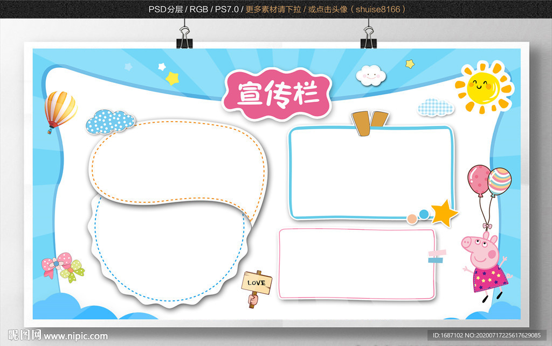Click inside the blue bordered rectangle frame
The image size is (552, 346).
coord(371,172)
